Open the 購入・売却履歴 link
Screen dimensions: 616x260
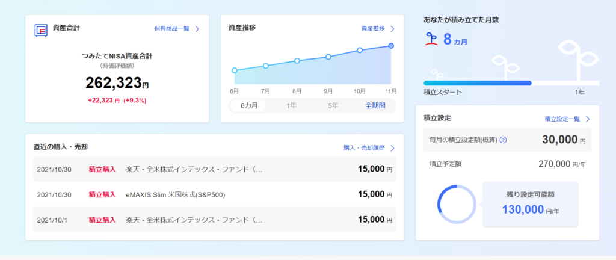pyautogui.click(x=364, y=148)
